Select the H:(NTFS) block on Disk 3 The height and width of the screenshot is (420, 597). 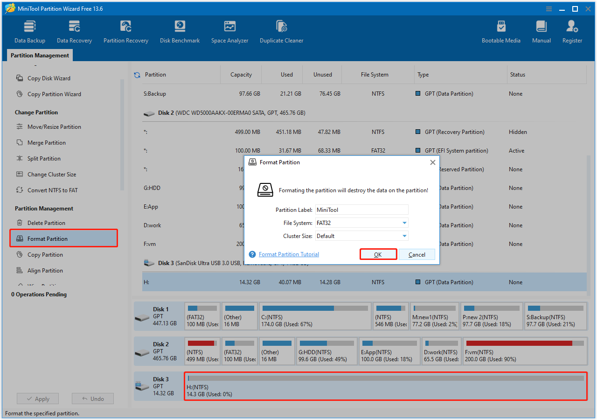click(x=386, y=386)
